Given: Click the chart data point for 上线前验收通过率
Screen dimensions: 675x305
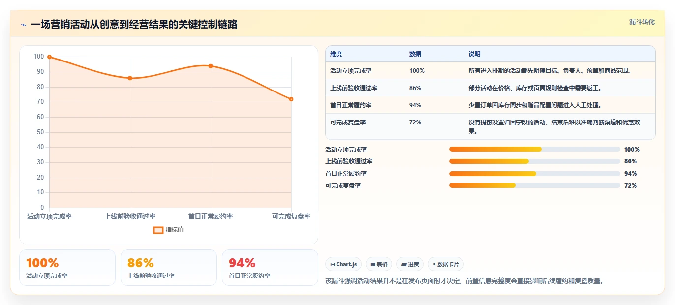Looking at the screenshot, I should (130, 78).
